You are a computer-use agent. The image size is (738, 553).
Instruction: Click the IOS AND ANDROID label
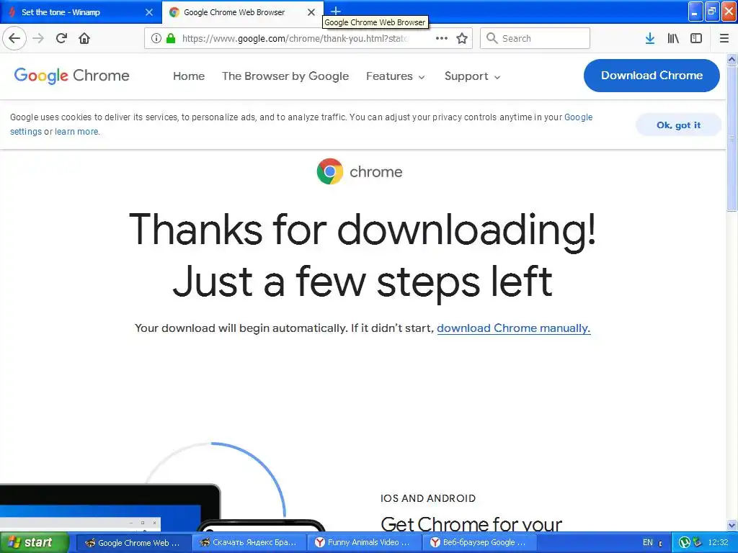pos(428,498)
